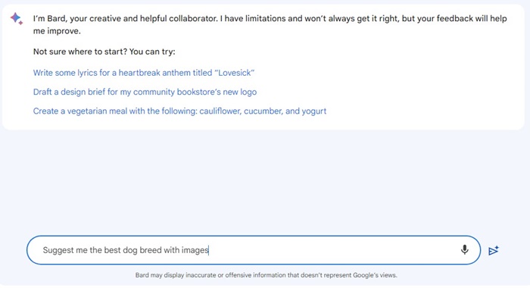Click the words "You can try:"
The height and width of the screenshot is (288, 530).
152,52
